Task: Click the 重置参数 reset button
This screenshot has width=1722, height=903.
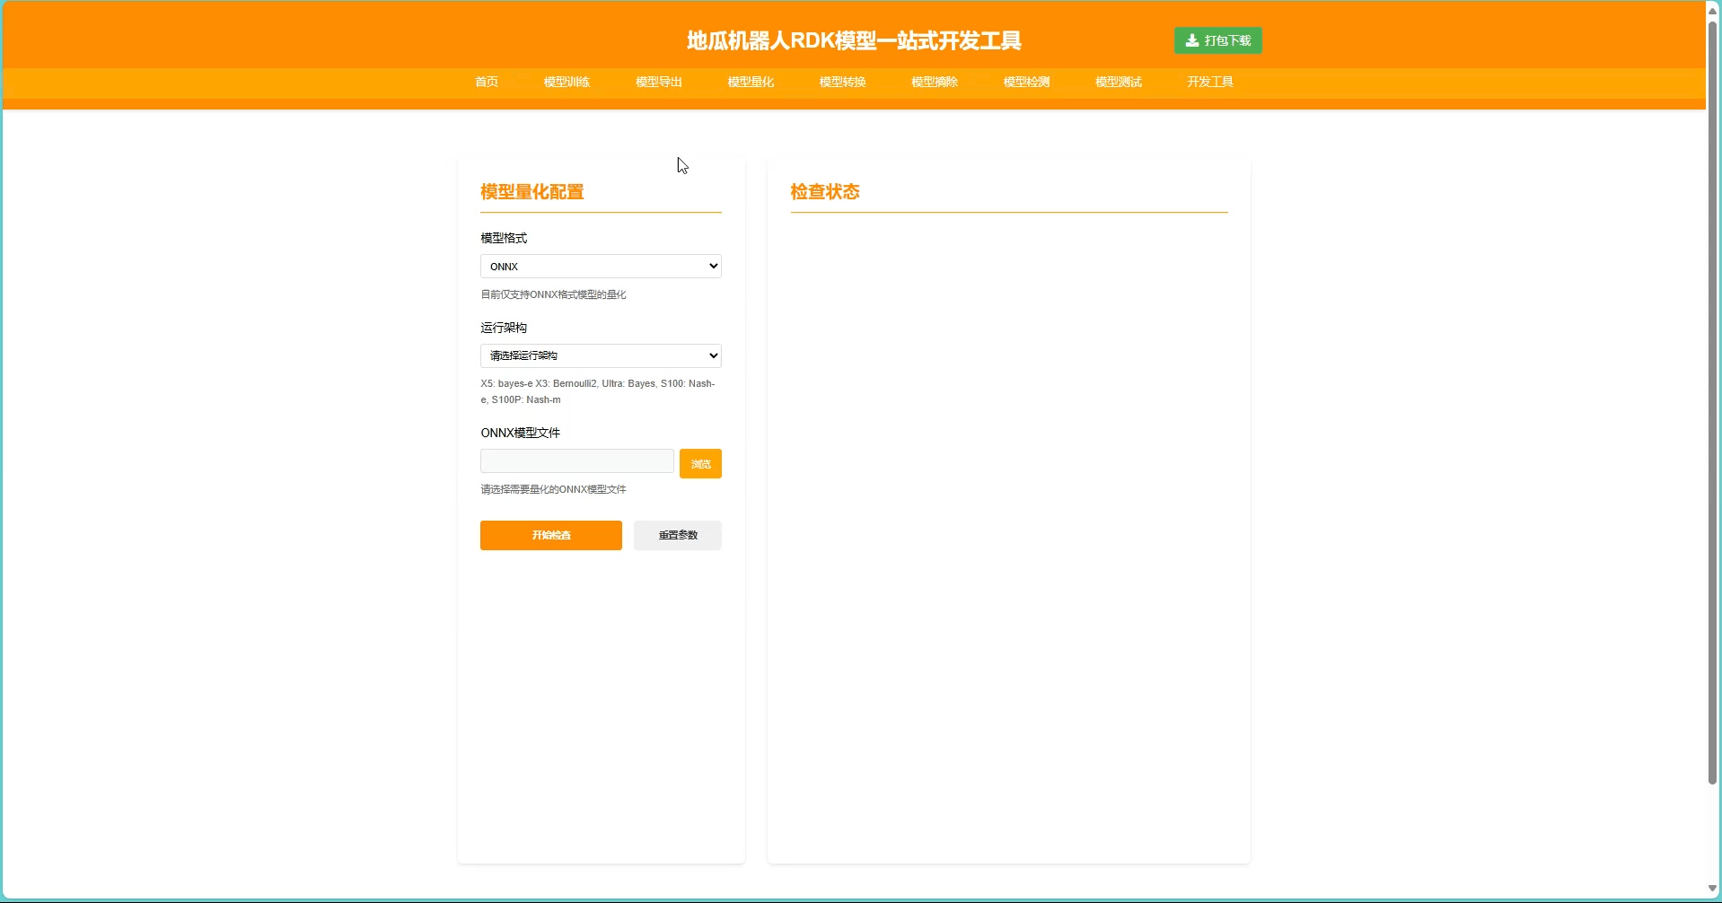Action: point(678,535)
